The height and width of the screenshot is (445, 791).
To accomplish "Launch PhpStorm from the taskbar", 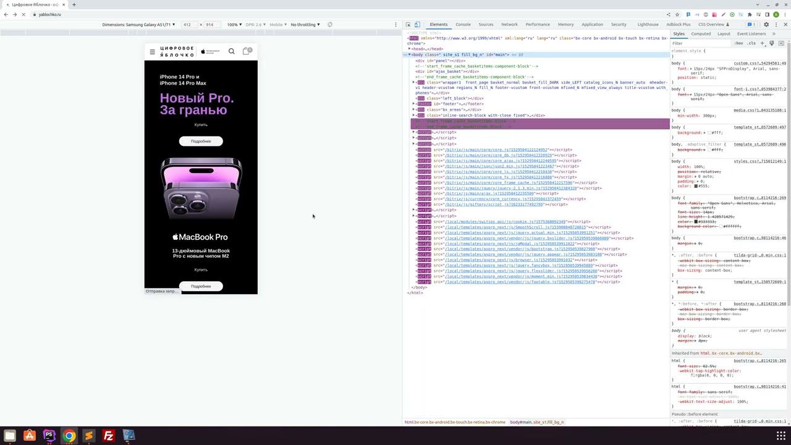I will tap(49, 436).
